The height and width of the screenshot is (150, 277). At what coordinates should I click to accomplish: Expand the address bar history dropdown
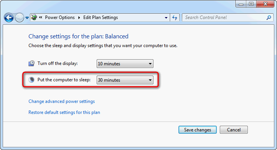[x=166, y=17]
